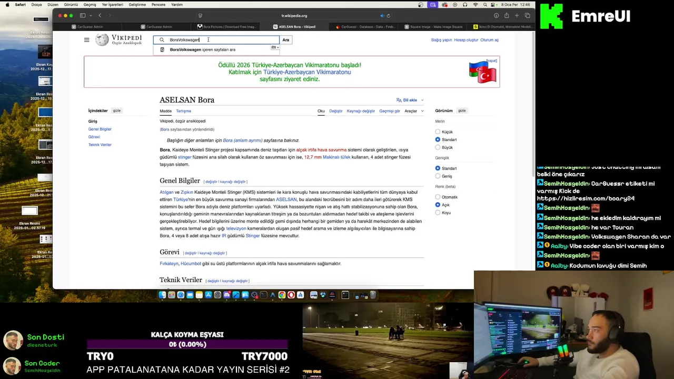Viewport: 674px width, 379px height.
Task: Open Bağış yapın donate link
Action: pos(441,40)
